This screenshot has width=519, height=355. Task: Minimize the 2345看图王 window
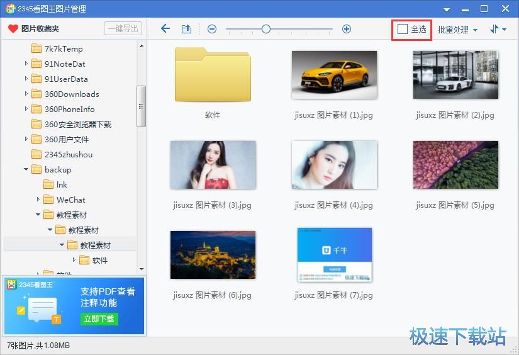(465, 10)
